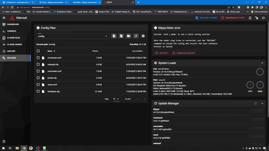Switch to BL-Touch Klipper documentation tab
The image size is (269, 151).
(x=51, y=3)
